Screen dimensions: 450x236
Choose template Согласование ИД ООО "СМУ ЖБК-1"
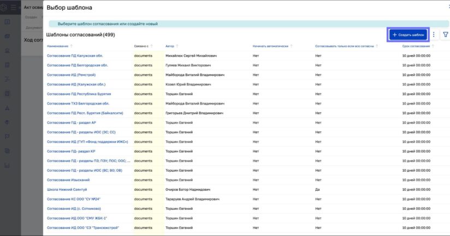point(77,218)
